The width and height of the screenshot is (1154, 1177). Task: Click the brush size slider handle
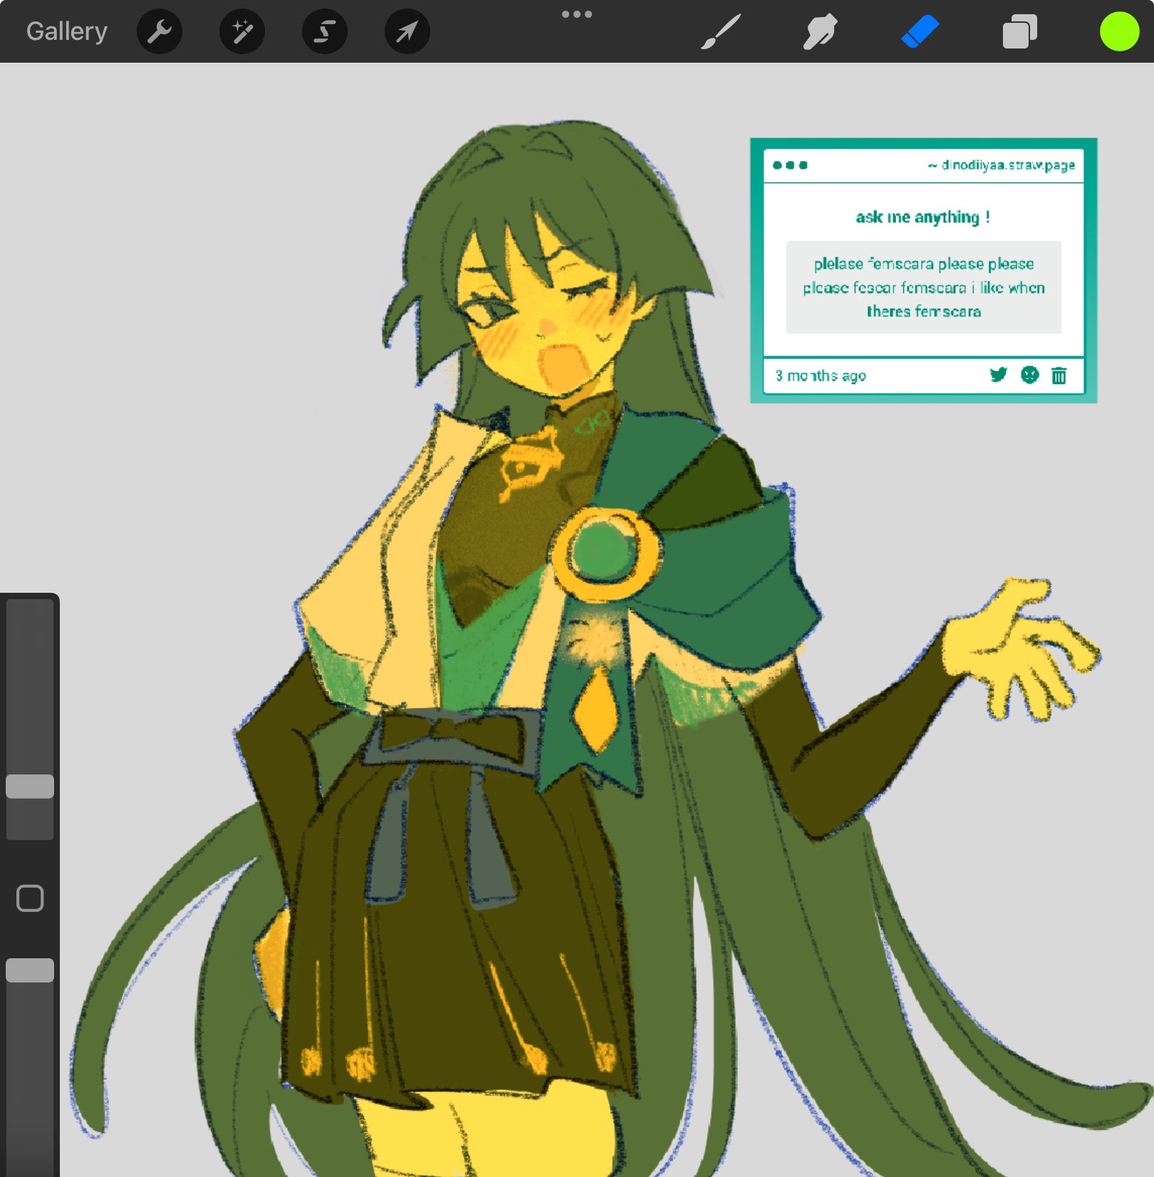30,787
